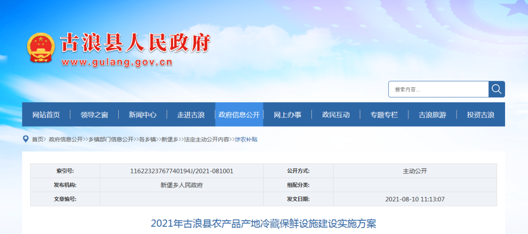Viewport: 528px width, 234px height.
Task: Open 法定主动公开内容 breadcrumb link
Action: [x=206, y=139]
